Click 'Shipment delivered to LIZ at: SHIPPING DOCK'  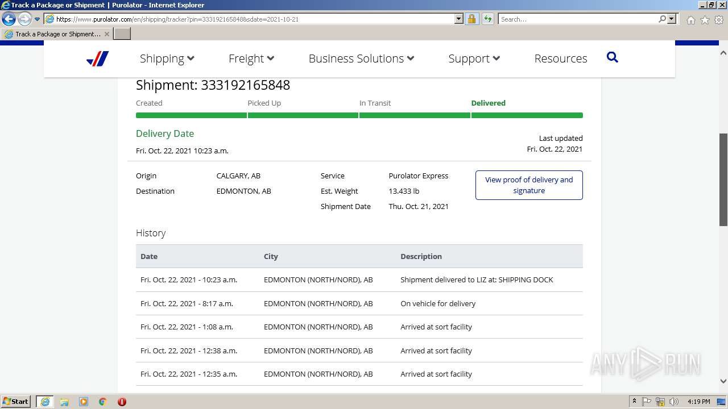point(477,279)
